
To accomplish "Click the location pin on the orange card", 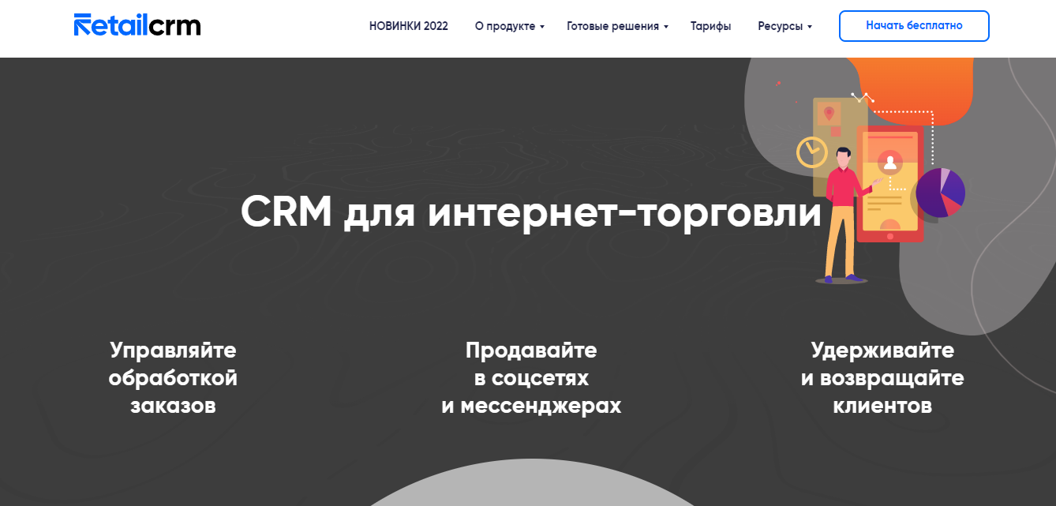I will coord(827,113).
